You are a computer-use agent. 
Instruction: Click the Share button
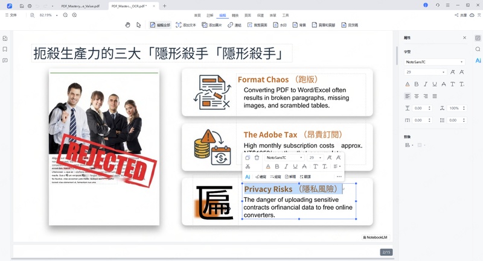(461, 15)
